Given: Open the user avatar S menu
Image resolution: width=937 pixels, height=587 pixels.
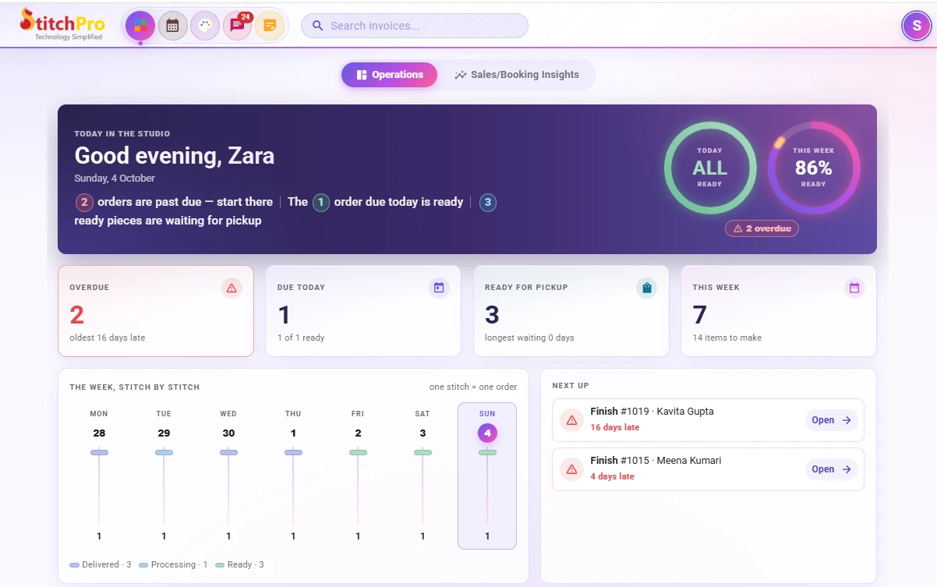Looking at the screenshot, I should pyautogui.click(x=916, y=26).
